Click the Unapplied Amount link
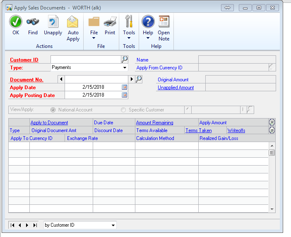Screen dimensions: 291x237 click(176, 88)
